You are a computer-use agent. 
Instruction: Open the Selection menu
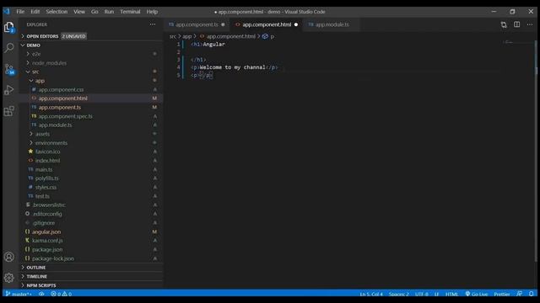click(57, 11)
